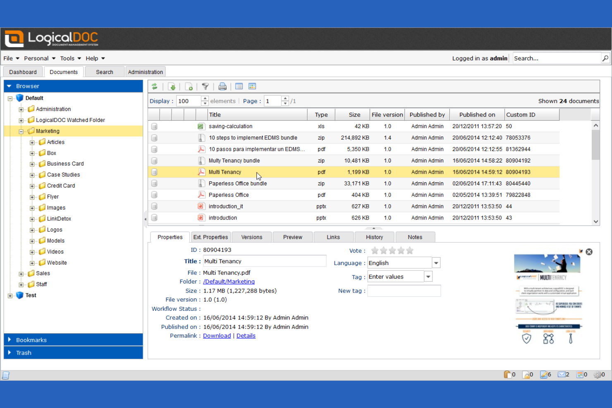The height and width of the screenshot is (408, 612).
Task: Refresh the document list
Action: click(155, 86)
